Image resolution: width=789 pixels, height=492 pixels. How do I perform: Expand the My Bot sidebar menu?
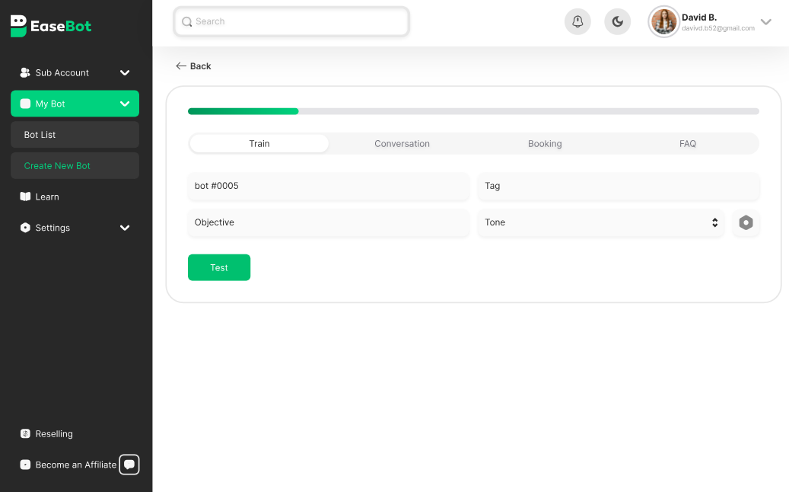pos(124,104)
